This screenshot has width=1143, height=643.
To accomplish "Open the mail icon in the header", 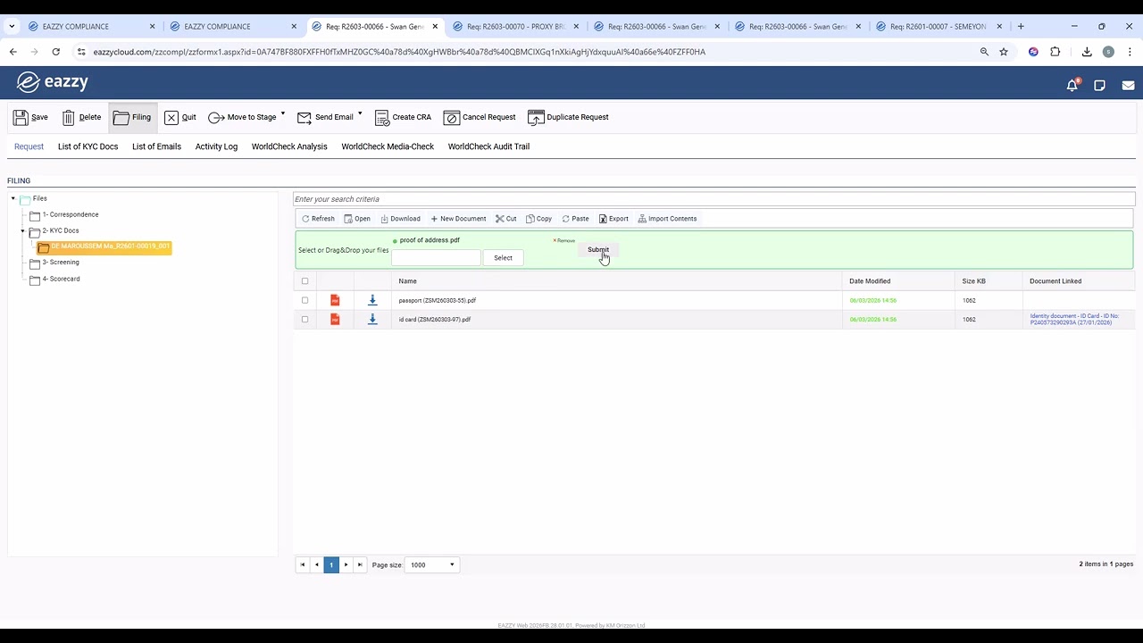I will tap(1128, 86).
